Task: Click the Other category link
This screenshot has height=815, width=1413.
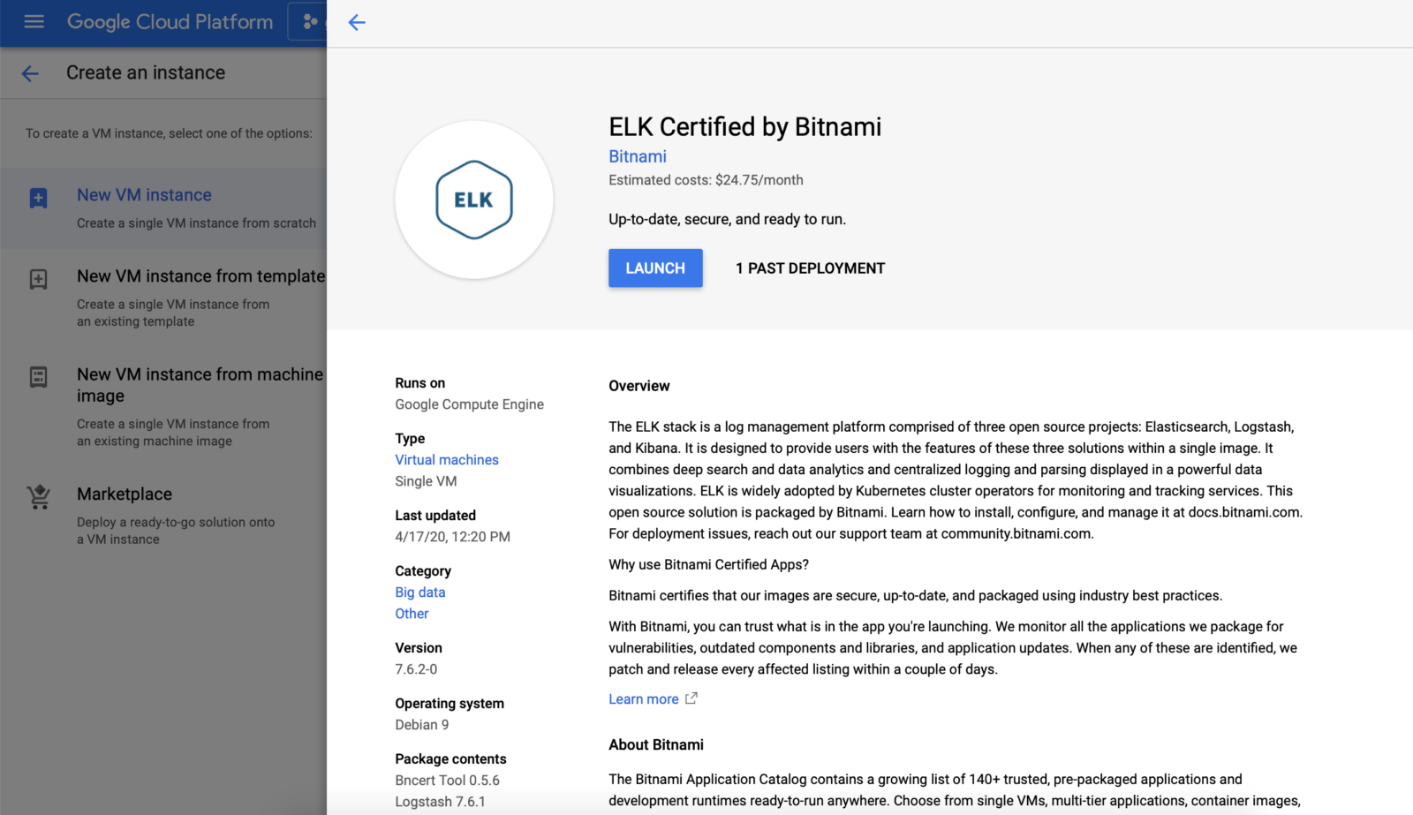Action: click(x=412, y=614)
